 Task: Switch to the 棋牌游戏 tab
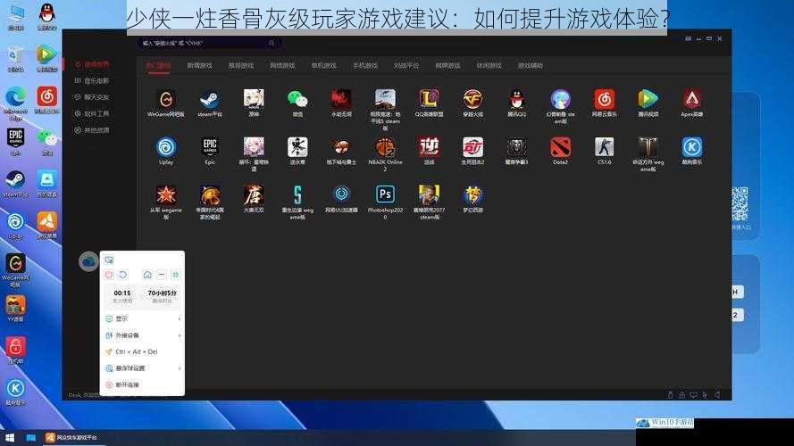(447, 66)
